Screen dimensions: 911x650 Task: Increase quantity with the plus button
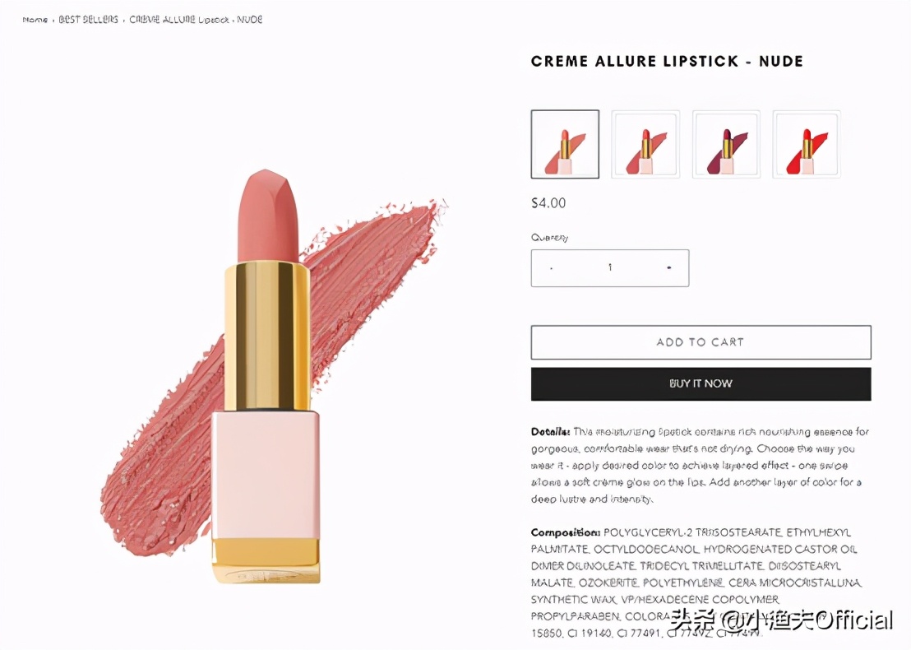click(668, 268)
